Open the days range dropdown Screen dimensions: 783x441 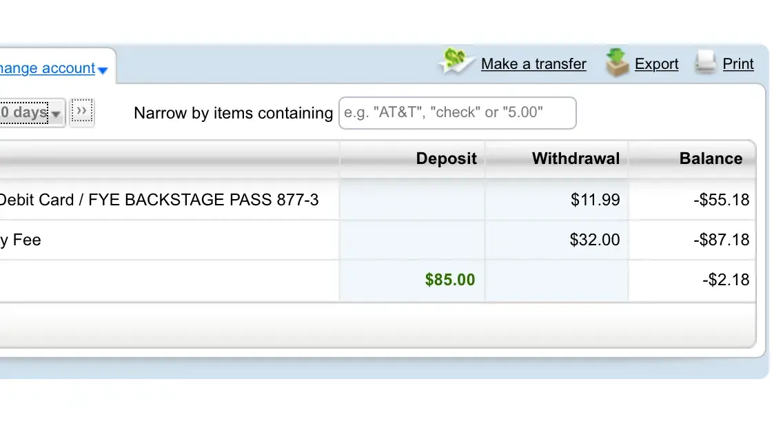click(32, 112)
